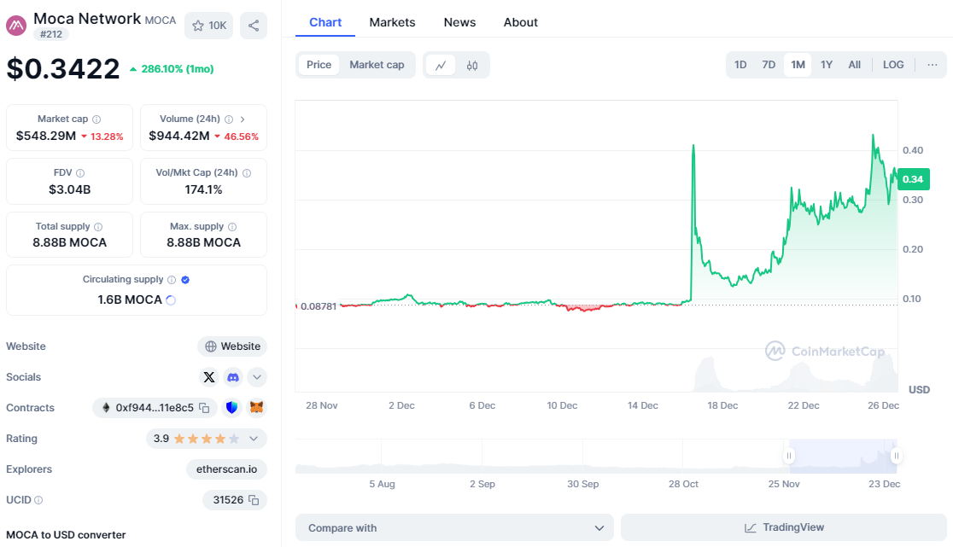
Task: Open the Market cap info icon
Action: 96,119
